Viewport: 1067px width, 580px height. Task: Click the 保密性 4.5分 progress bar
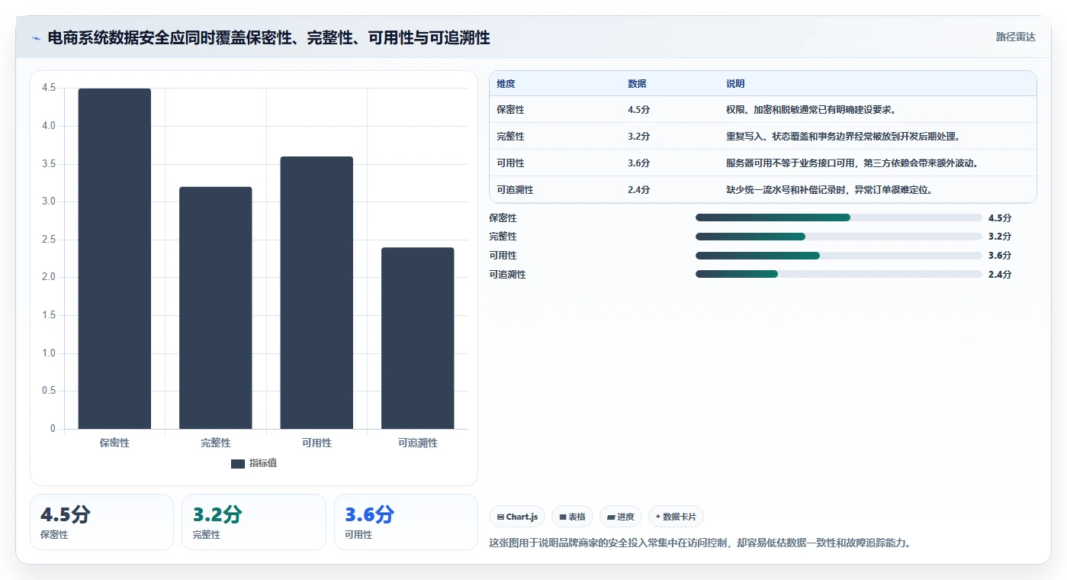click(839, 217)
